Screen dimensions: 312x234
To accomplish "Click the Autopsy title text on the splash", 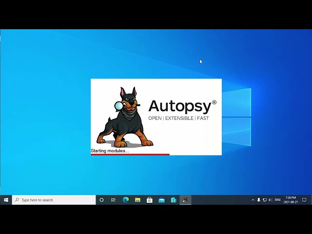I will 180,108.
